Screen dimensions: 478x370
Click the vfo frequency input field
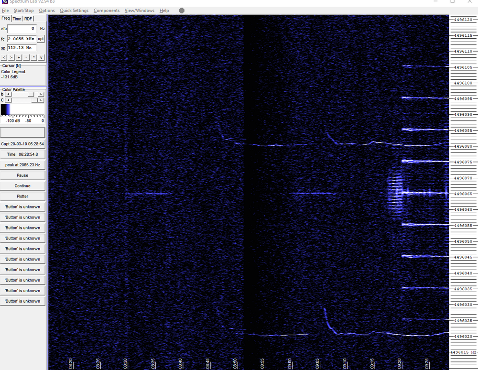point(22,29)
